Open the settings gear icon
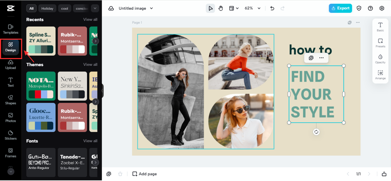Viewport: 391px width, 181px height. click(382, 8)
